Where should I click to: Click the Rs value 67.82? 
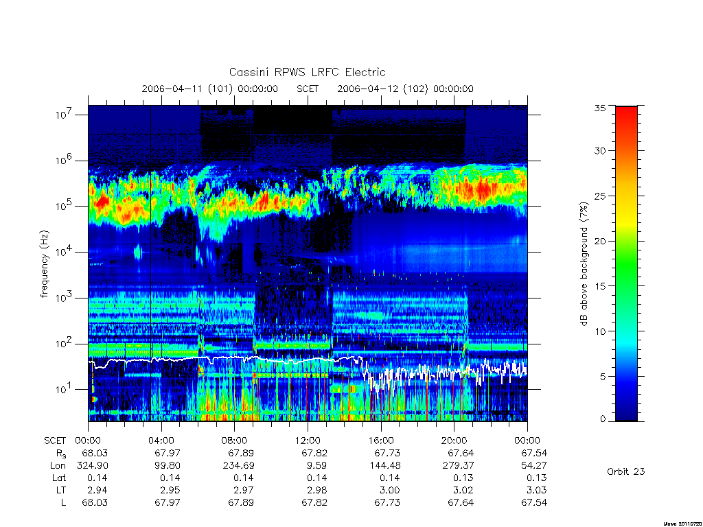(314, 453)
